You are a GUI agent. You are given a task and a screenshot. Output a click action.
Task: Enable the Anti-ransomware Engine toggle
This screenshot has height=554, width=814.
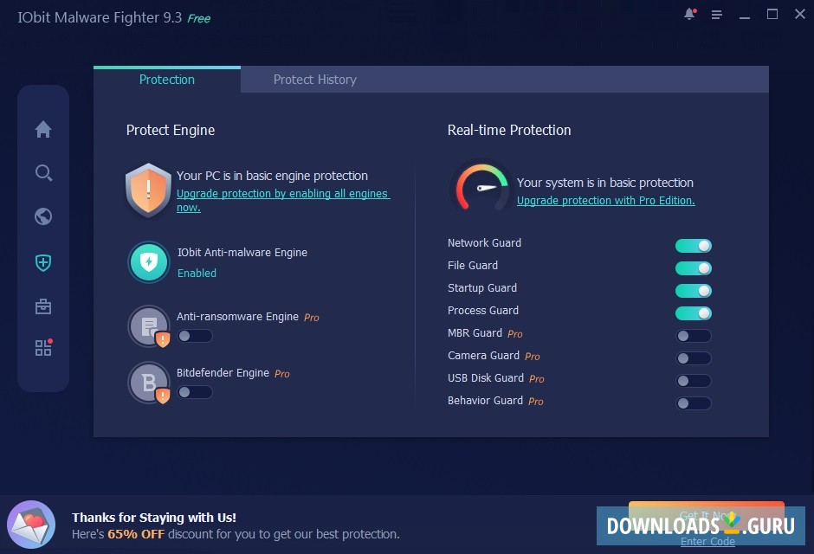195,336
